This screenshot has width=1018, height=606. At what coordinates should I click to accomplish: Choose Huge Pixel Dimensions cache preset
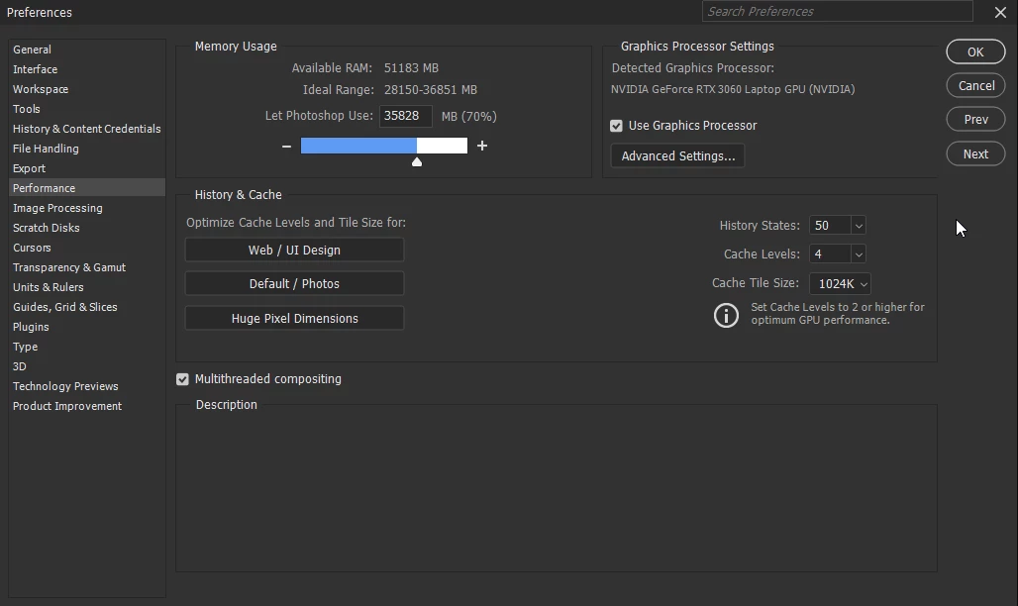pos(294,318)
